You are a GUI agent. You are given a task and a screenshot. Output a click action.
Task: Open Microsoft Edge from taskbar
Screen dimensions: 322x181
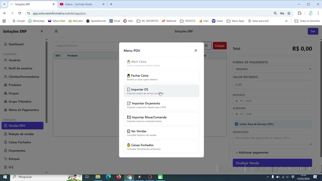pos(108,177)
